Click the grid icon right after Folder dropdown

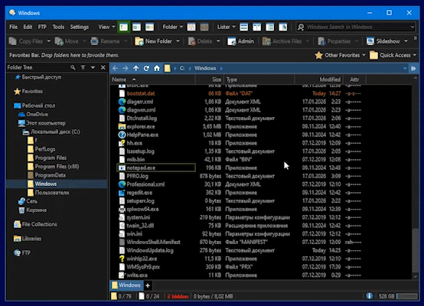191,27
